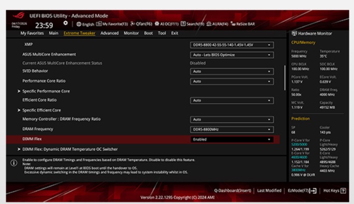Open AI OC(F11) guide
This screenshot has width=354, height=204.
tap(167, 24)
